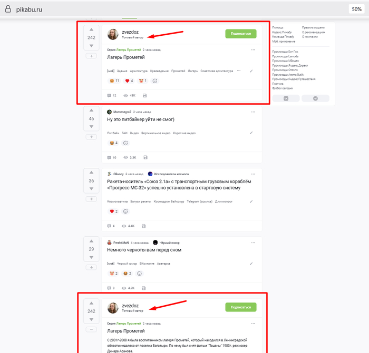The height and width of the screenshot is (353, 369).
Task: Add a reaction to Montenegro7 post
Action: pyautogui.click(x=125, y=143)
